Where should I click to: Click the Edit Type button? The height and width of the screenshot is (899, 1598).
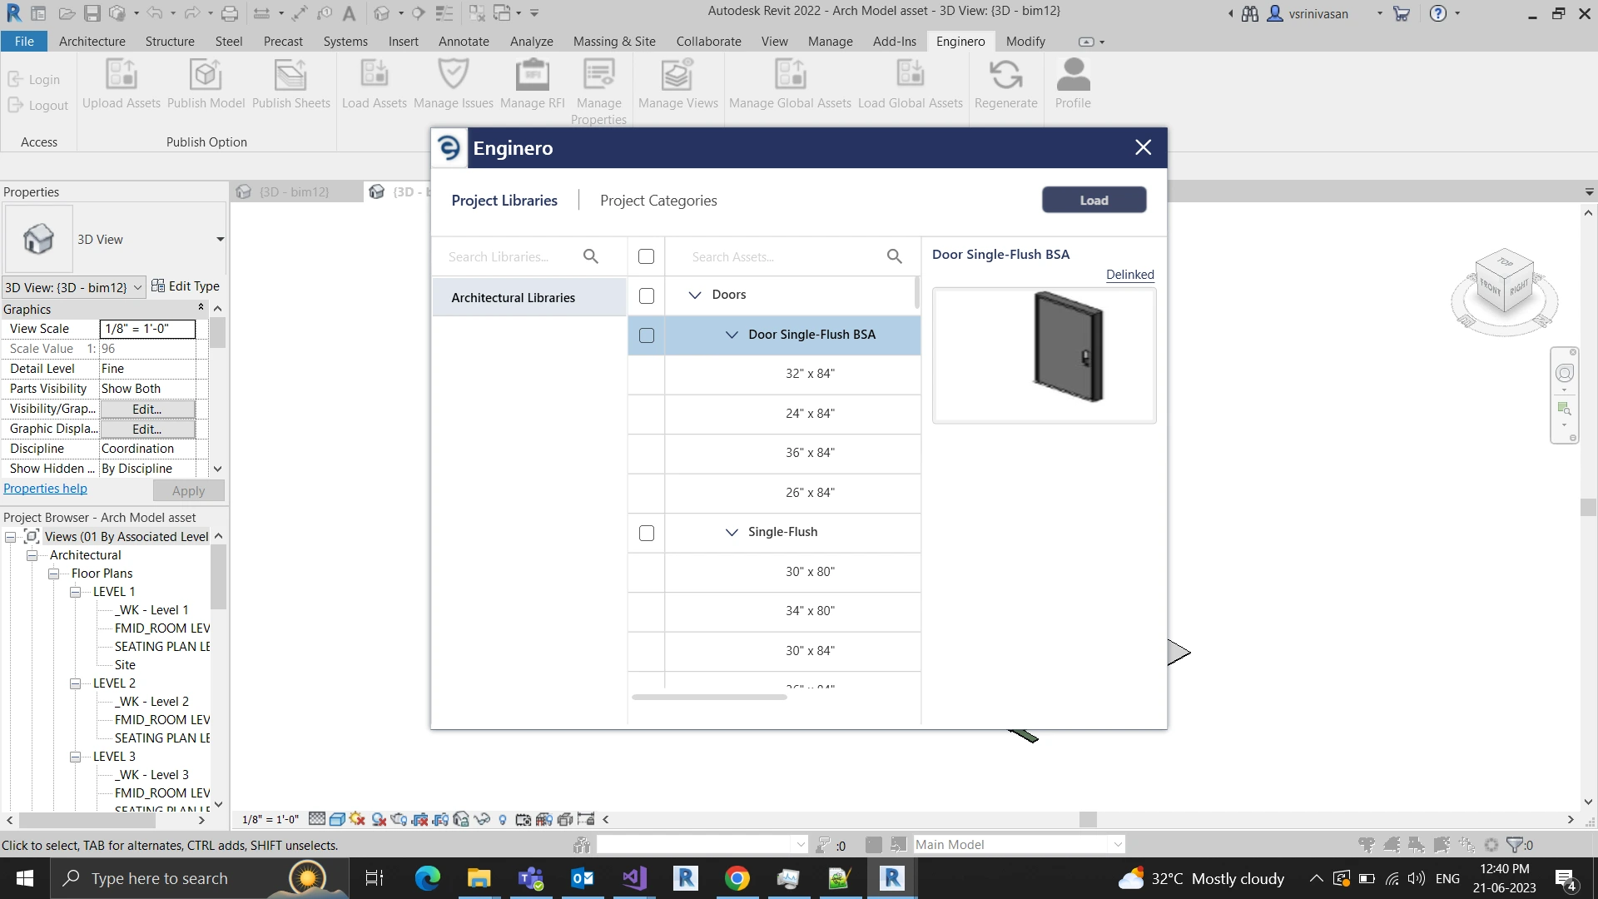point(186,286)
